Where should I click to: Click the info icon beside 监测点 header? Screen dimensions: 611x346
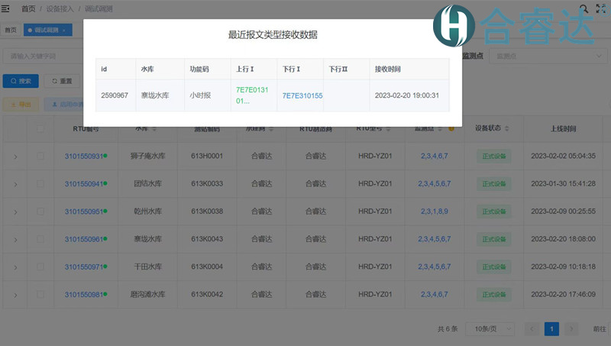pyautogui.click(x=451, y=128)
